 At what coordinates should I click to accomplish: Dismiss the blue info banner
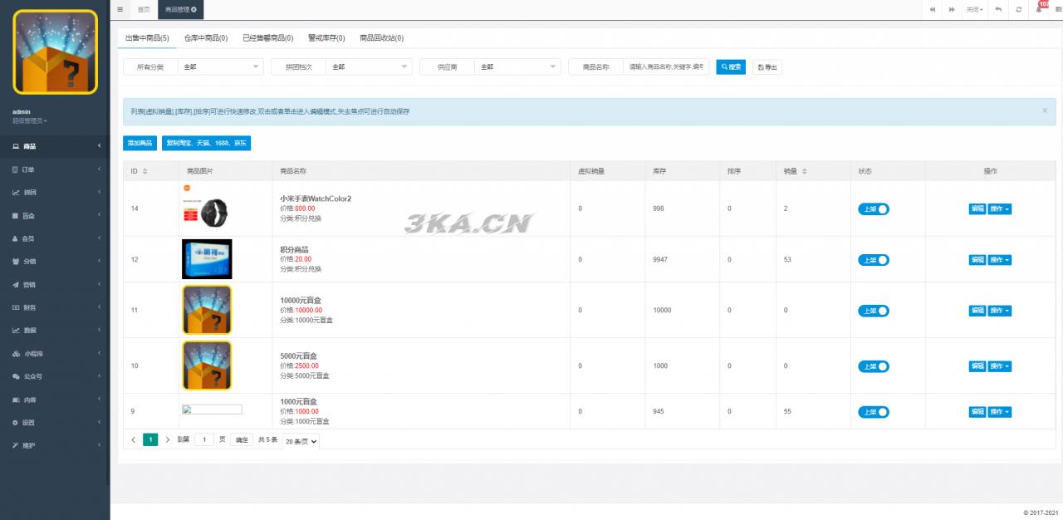coord(1045,110)
